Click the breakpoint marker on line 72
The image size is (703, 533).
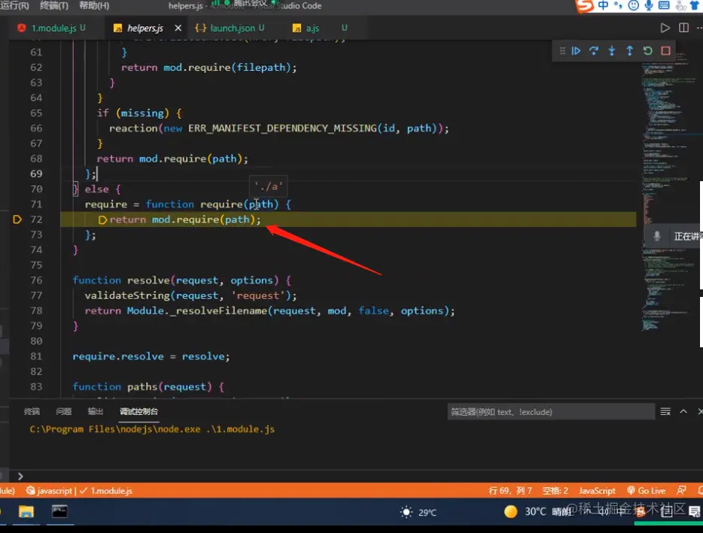[x=17, y=220]
